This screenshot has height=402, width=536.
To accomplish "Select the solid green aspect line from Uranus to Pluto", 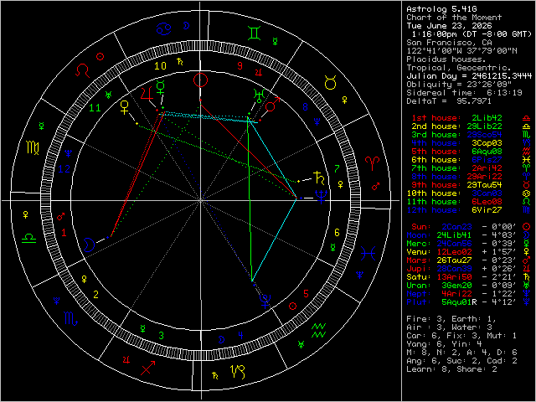I will pos(250,199).
